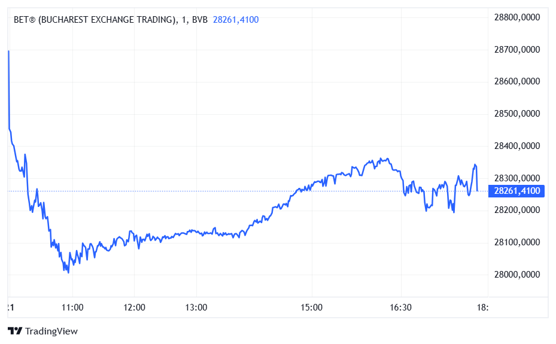The image size is (556, 344).
Task: Click the TradingView logo icon
Action: coord(15,331)
